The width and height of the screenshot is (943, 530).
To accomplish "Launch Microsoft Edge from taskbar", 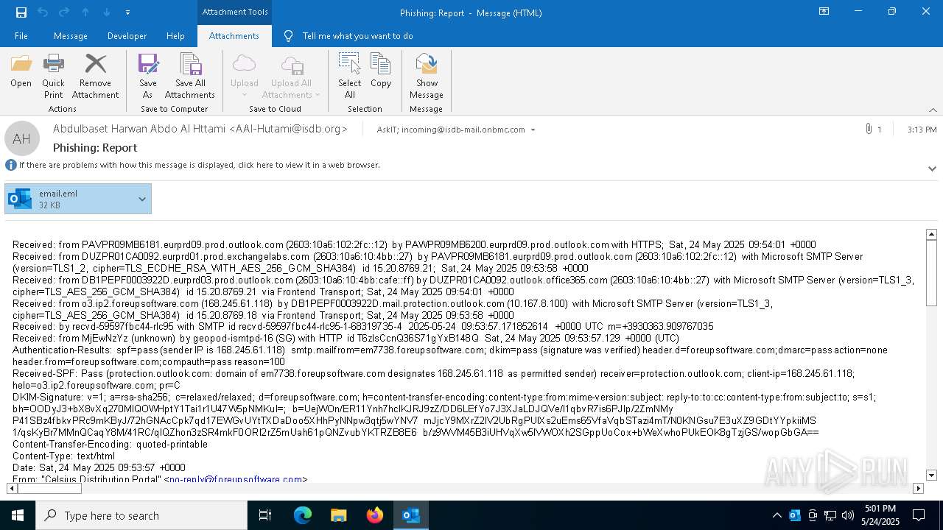I will (303, 515).
